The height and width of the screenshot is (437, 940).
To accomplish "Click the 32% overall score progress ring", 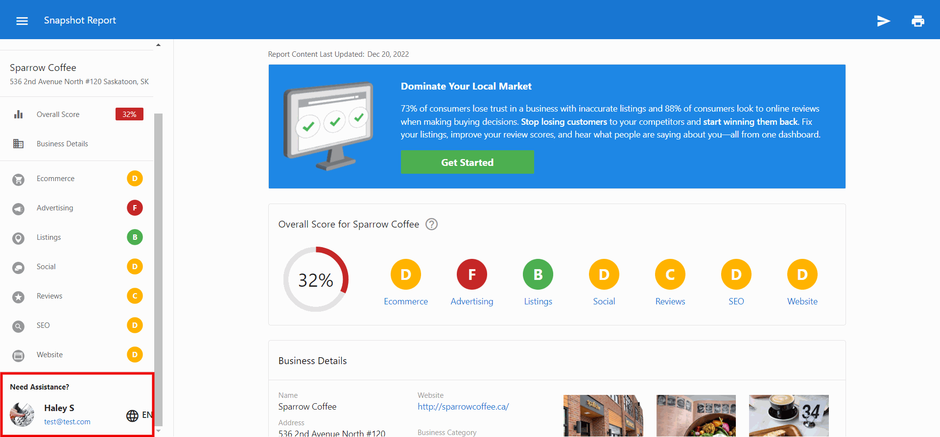I will 316,279.
